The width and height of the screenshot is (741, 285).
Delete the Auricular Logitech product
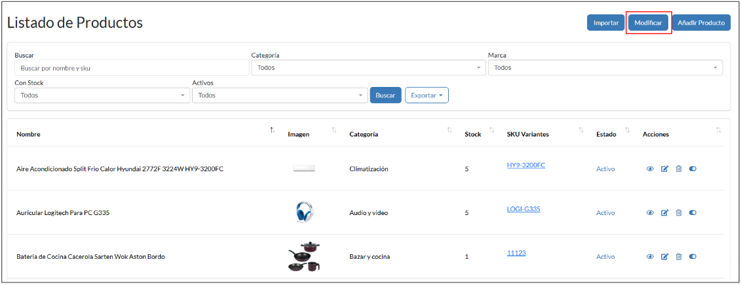(x=679, y=212)
